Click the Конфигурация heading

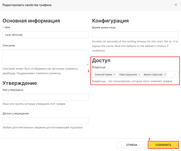pos(110,21)
